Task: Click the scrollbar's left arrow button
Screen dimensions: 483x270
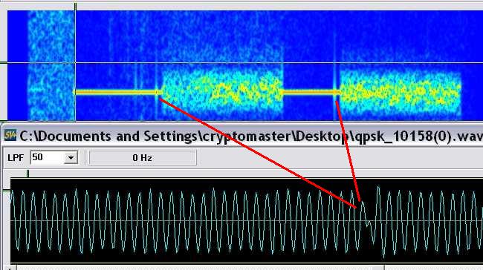Action: point(9,268)
